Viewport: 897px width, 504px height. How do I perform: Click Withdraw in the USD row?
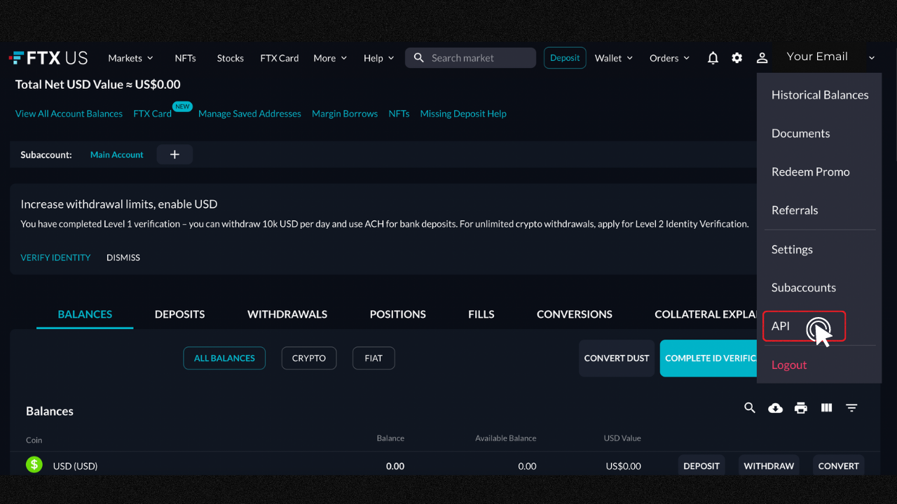point(769,465)
